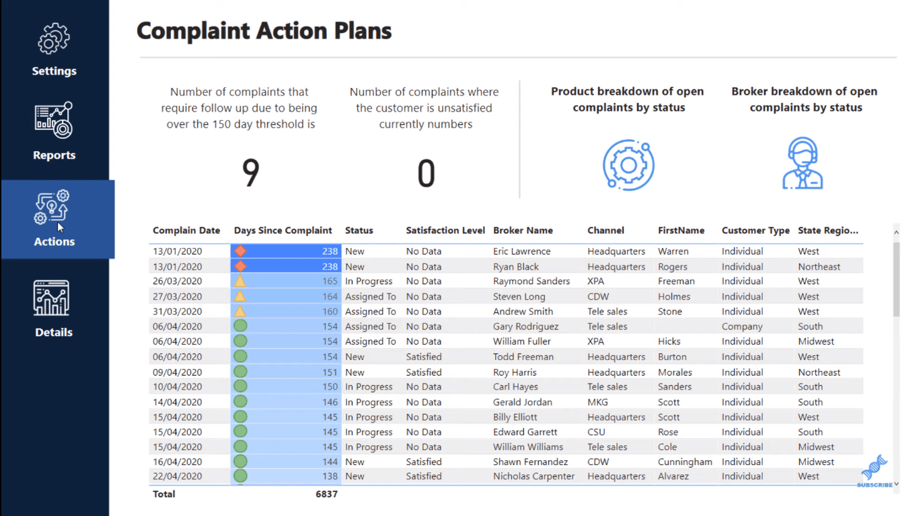Open the Settings gear icon
Image resolution: width=919 pixels, height=516 pixels.
(54, 38)
